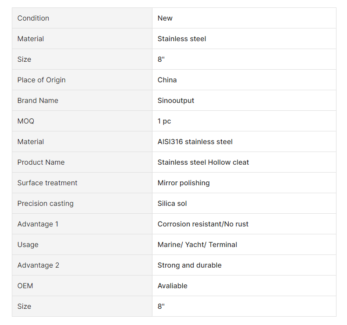Image resolution: width=347 pixels, height=325 pixels.
Task: Select the 'Stainless steel' material value
Action: pyautogui.click(x=182, y=39)
